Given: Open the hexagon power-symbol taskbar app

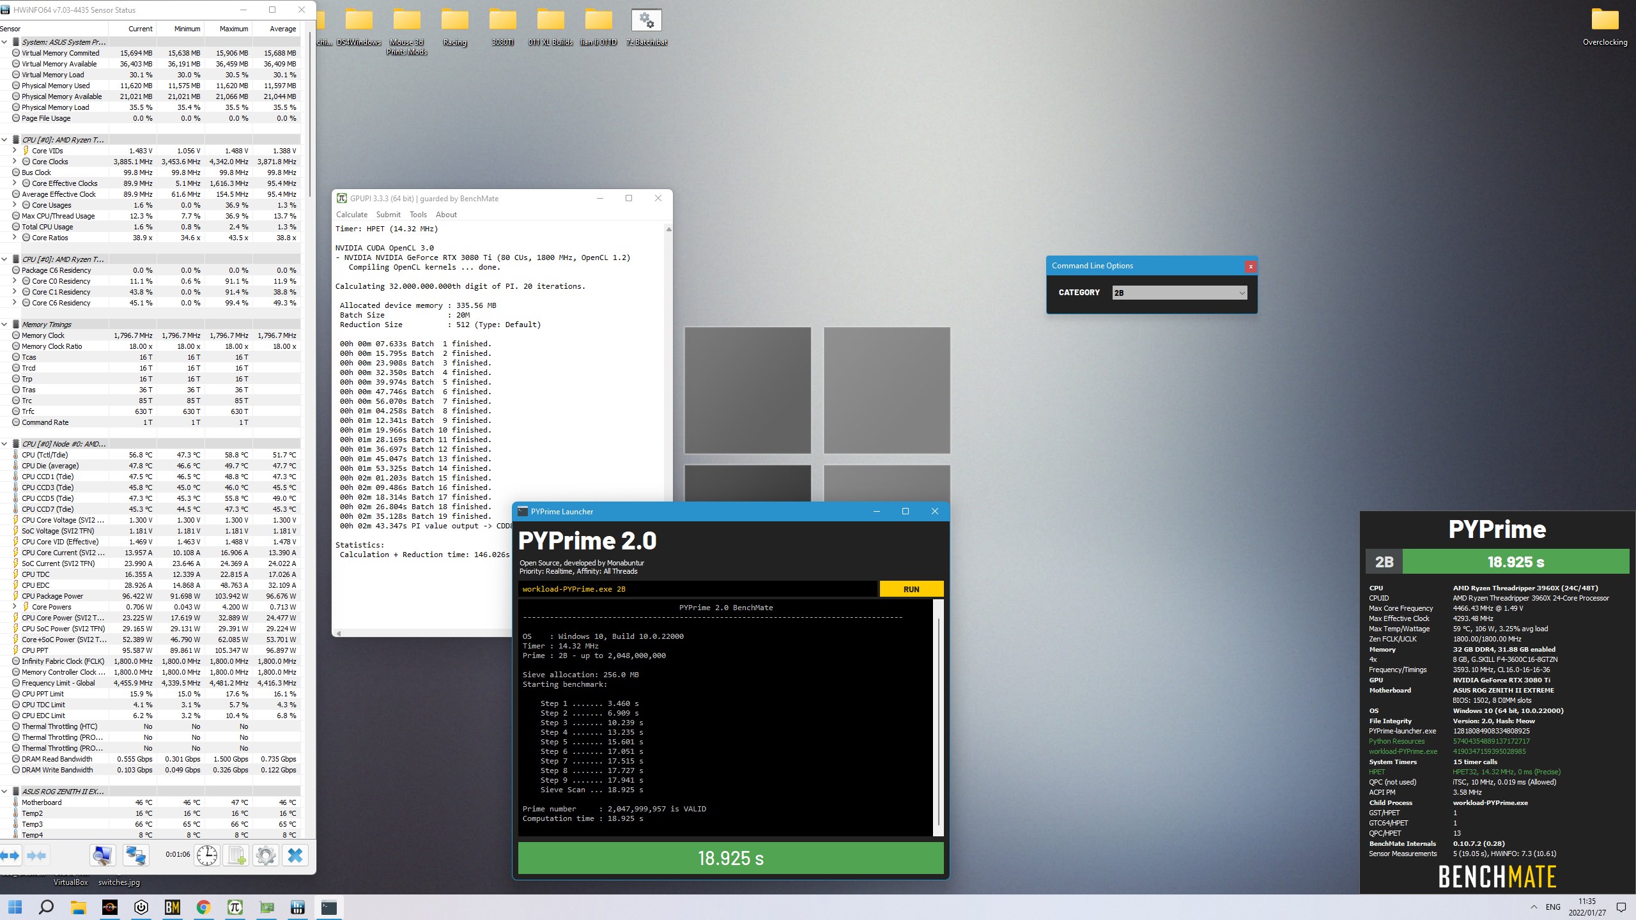Looking at the screenshot, I should pyautogui.click(x=141, y=907).
